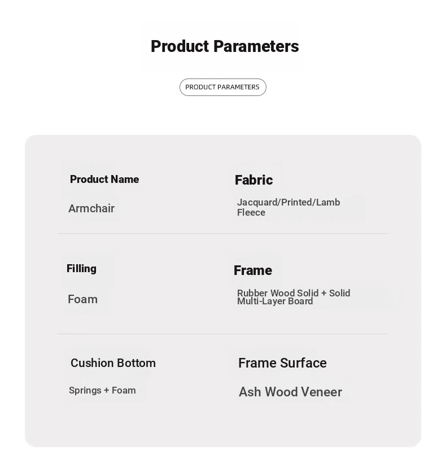Click the divider line below Armchair row
The width and height of the screenshot is (446, 472).
(222, 233)
